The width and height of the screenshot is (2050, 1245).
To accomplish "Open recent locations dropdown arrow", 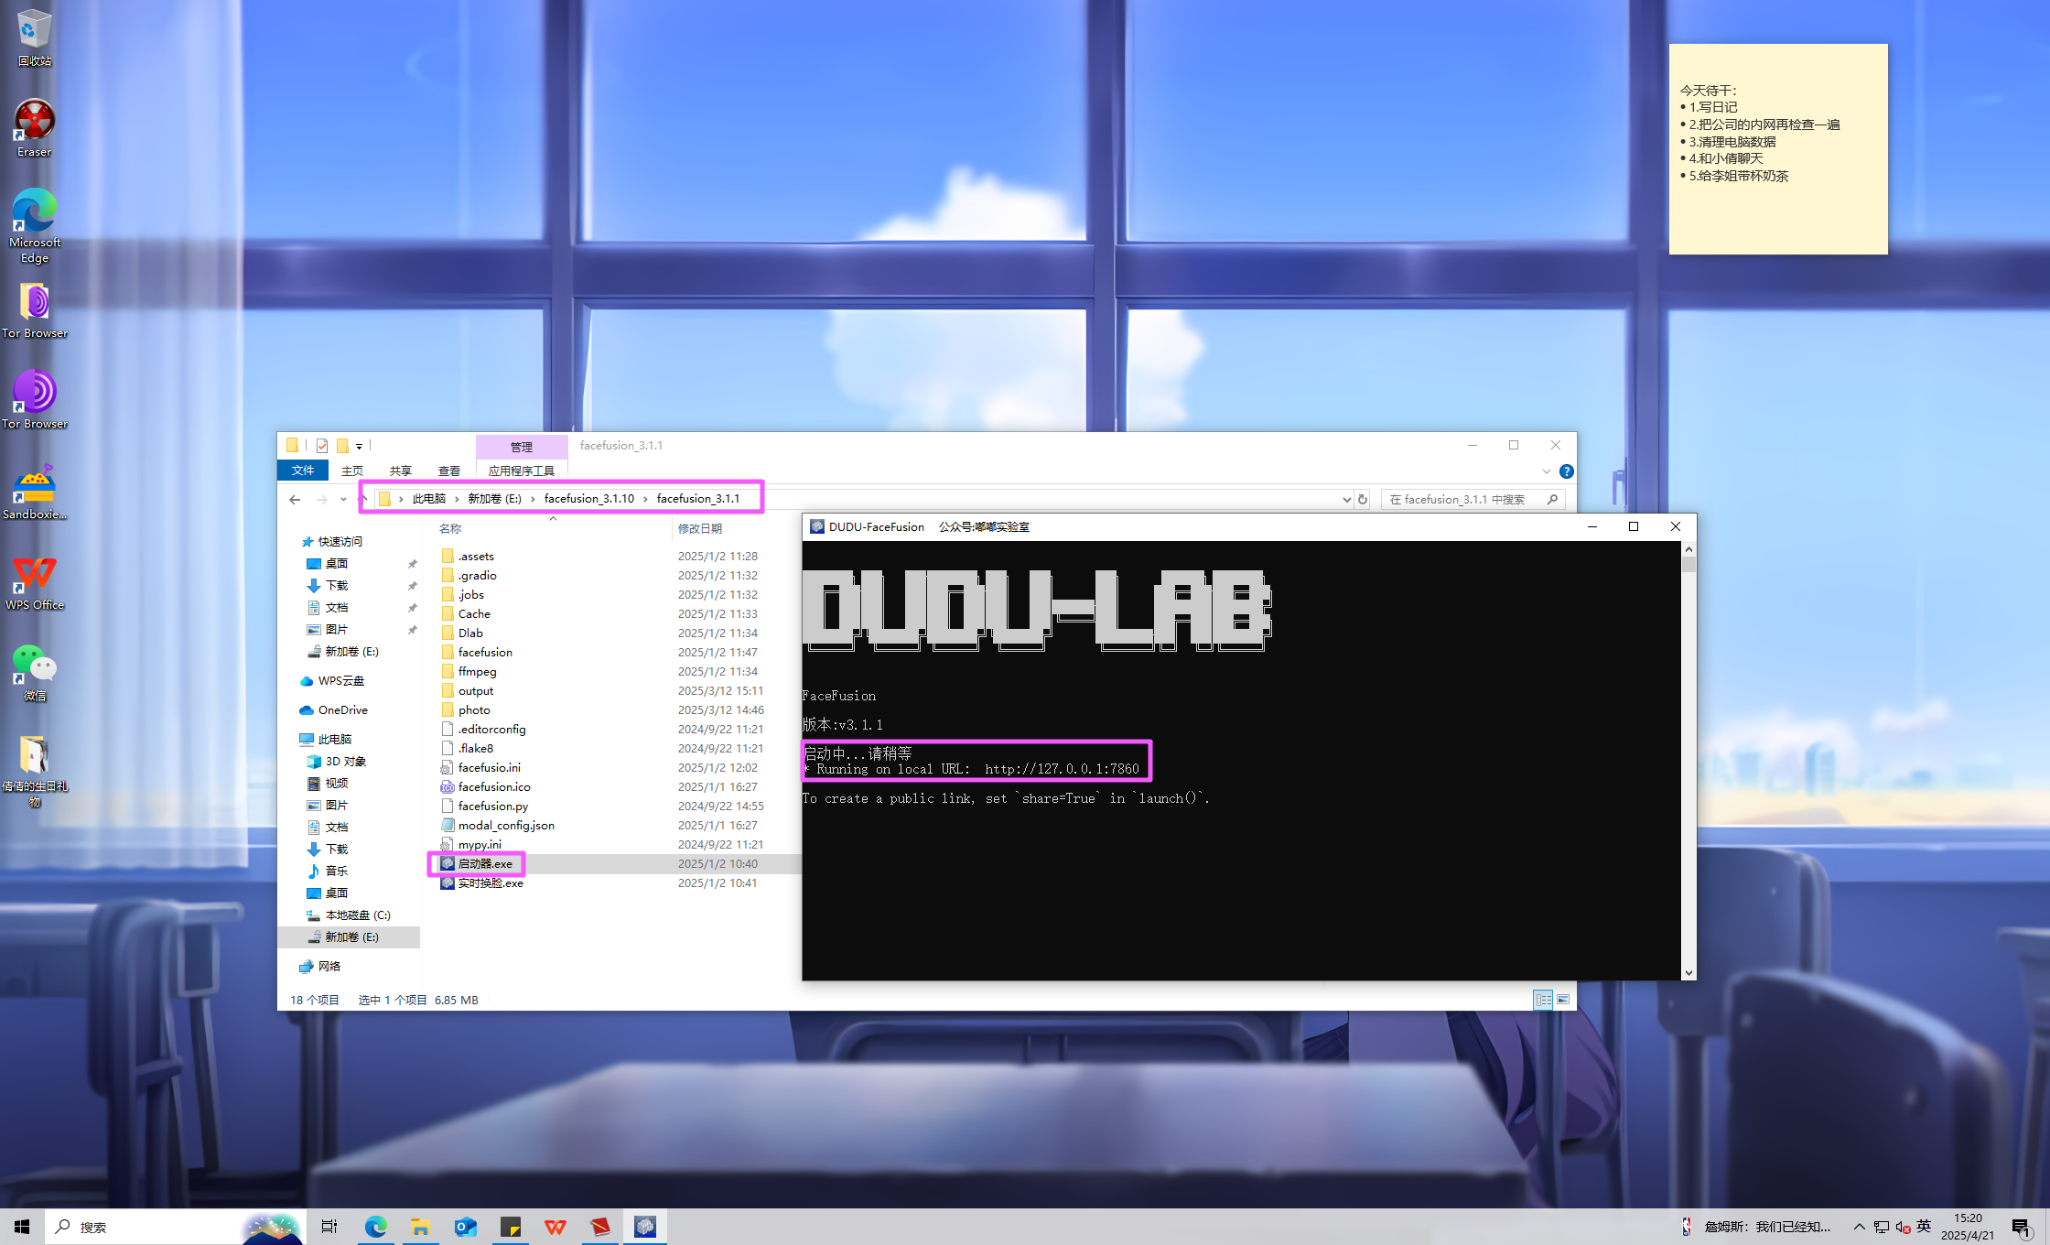I will point(343,499).
